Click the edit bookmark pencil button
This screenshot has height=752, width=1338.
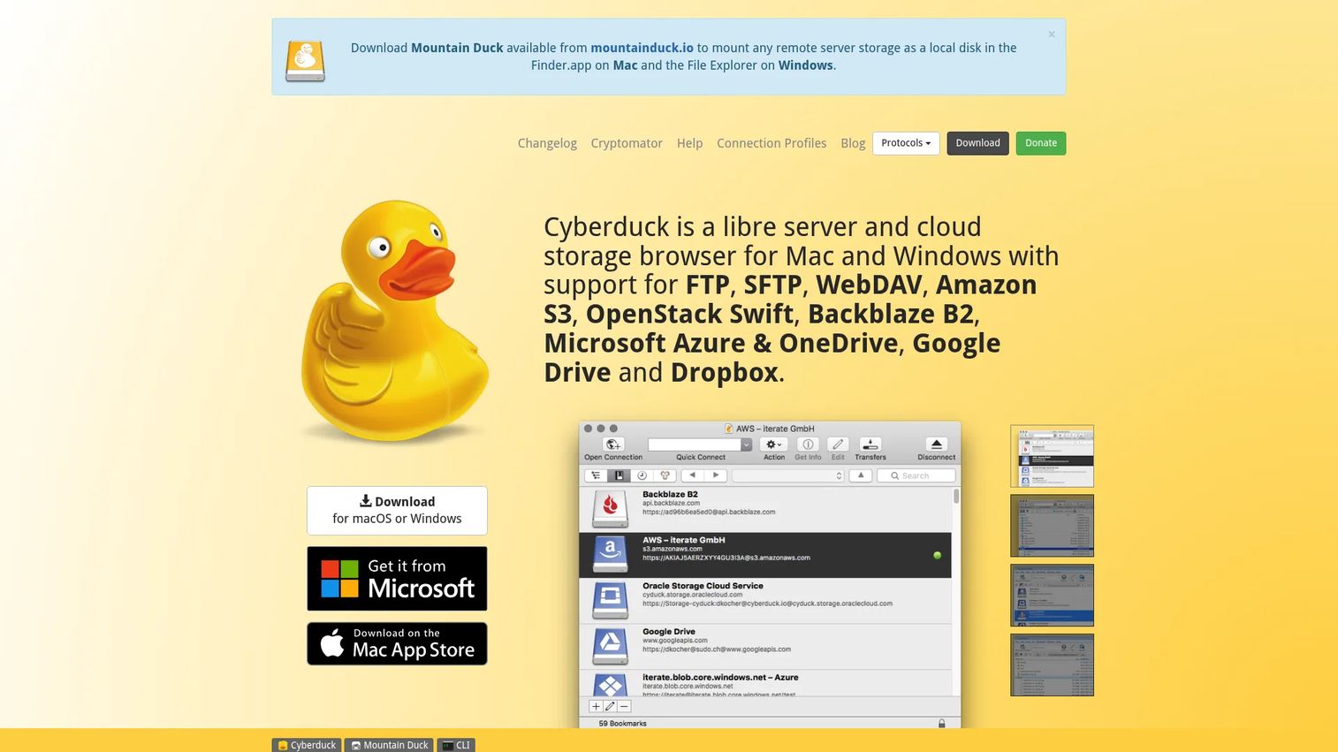pyautogui.click(x=610, y=706)
